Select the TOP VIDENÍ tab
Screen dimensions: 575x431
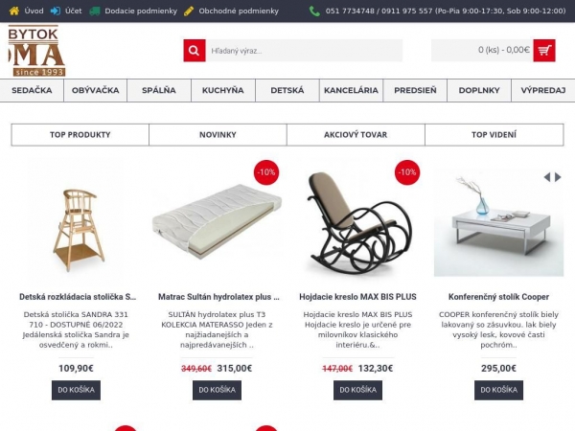[494, 134]
